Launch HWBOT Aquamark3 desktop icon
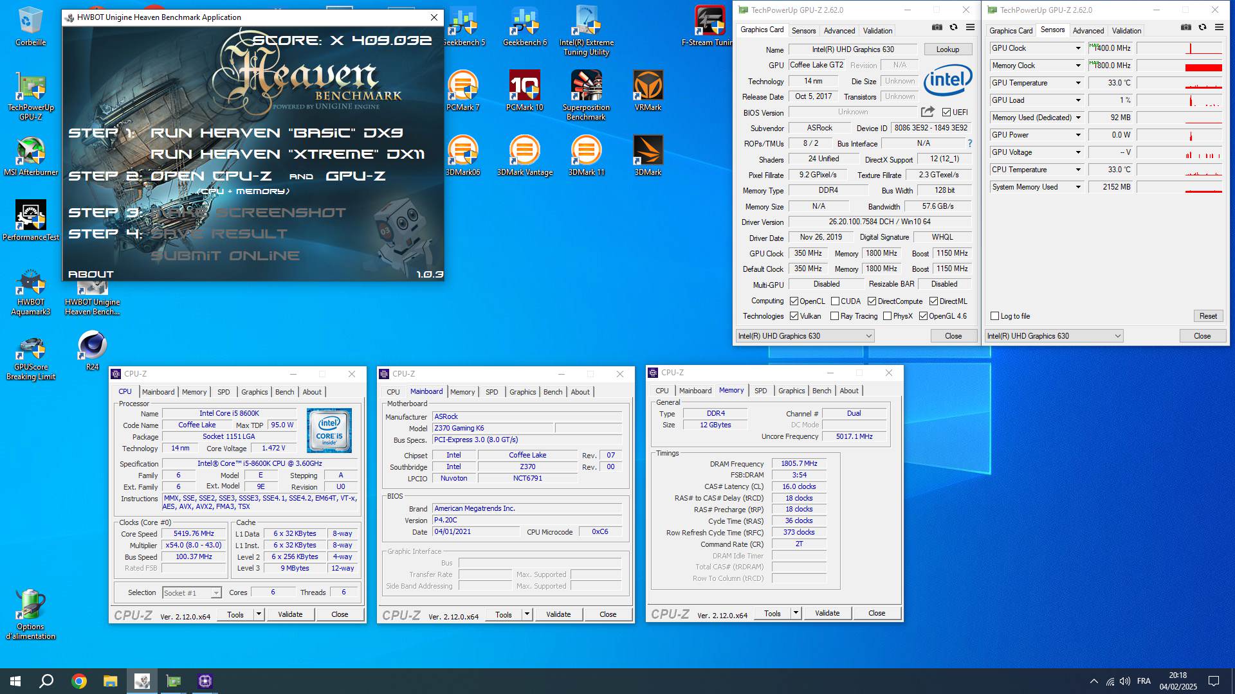Screen dimensions: 1235x694 point(30,292)
